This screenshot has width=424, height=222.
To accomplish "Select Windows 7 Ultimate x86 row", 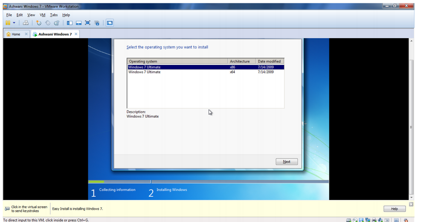I will click(x=206, y=67).
